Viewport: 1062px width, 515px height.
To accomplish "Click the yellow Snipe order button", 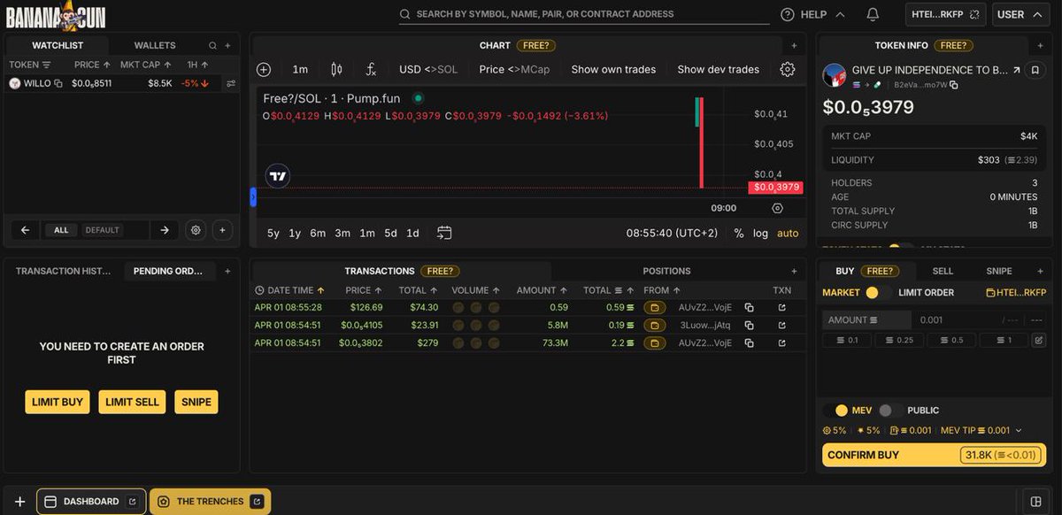I will pyautogui.click(x=196, y=402).
